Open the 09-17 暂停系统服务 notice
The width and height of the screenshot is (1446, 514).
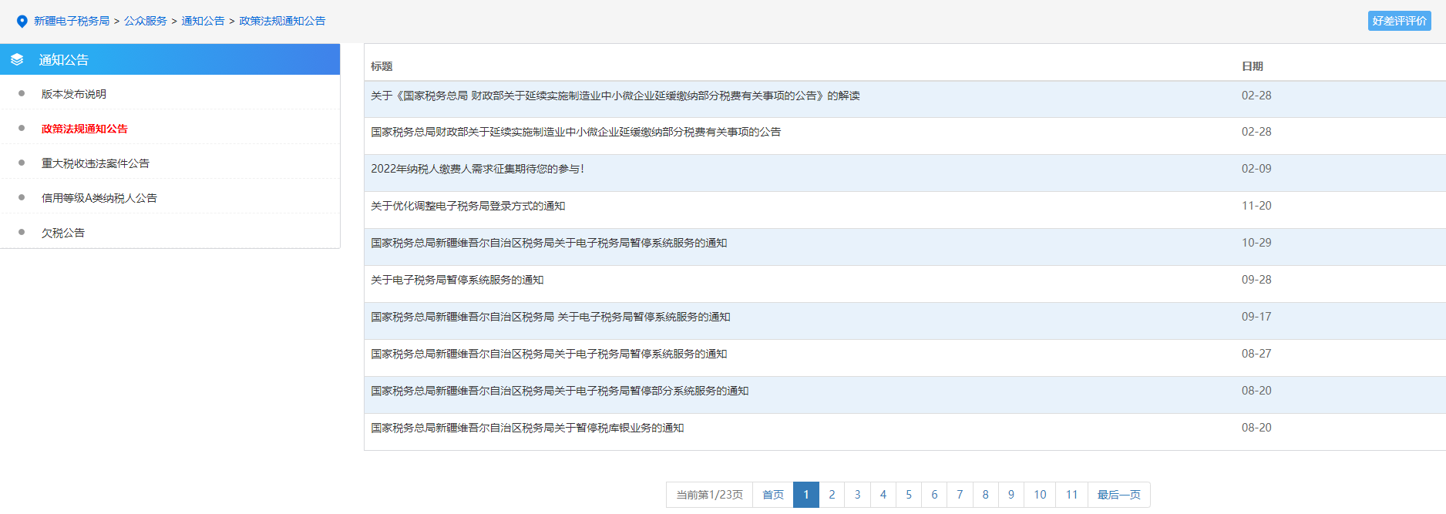pyautogui.click(x=550, y=317)
